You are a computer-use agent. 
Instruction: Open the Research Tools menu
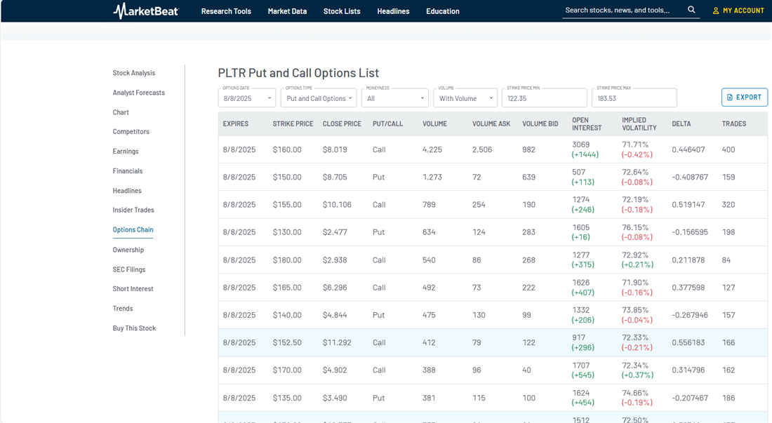pos(226,11)
